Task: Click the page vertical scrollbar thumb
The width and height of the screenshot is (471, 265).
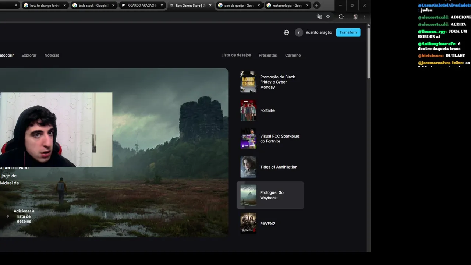Action: [368, 52]
